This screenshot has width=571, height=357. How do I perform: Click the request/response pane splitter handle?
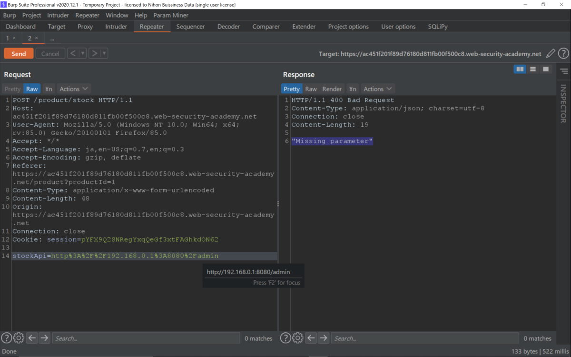coord(278,204)
